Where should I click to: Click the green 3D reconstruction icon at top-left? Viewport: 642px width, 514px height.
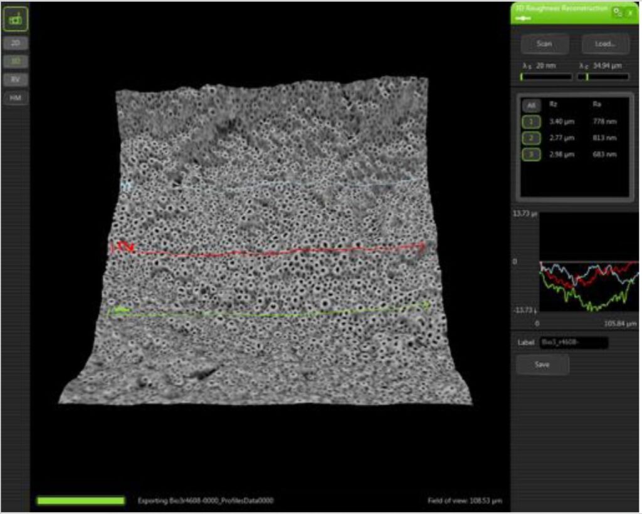pyautogui.click(x=16, y=20)
